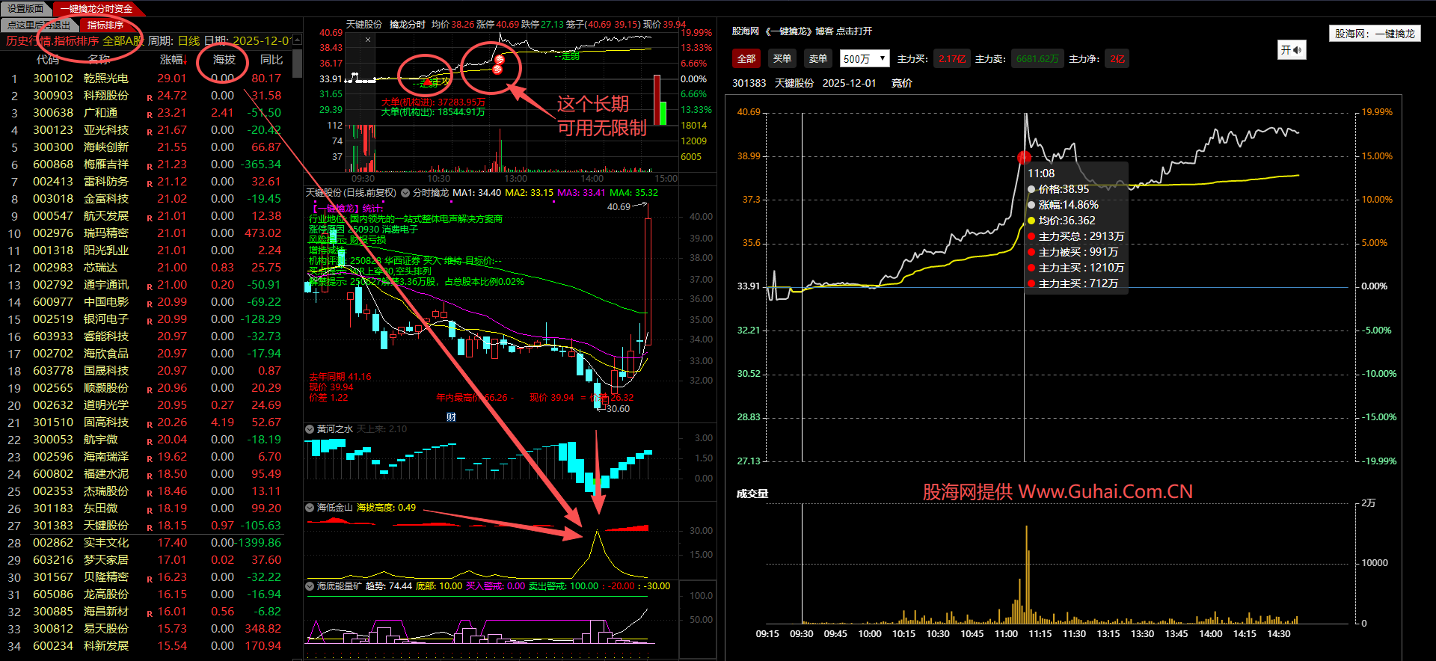Click scroll-up arrow above stock list
Image resolution: width=1436 pixels, height=661 pixels.
click(x=297, y=40)
